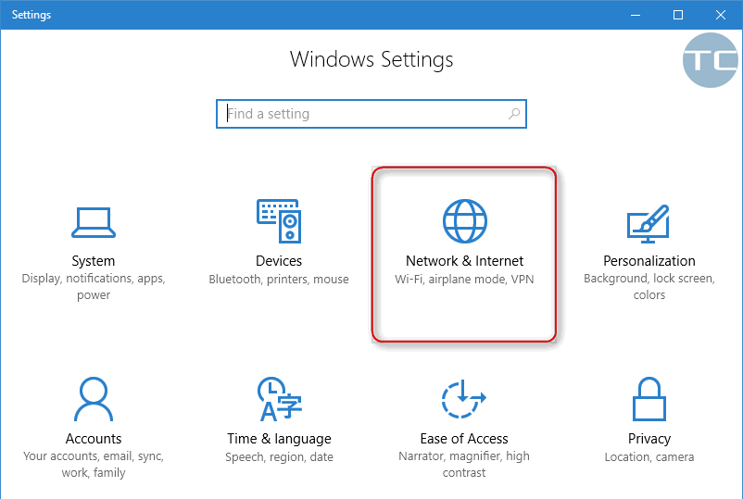The image size is (743, 499).
Task: Focus the Find a setting field
Action: (371, 114)
